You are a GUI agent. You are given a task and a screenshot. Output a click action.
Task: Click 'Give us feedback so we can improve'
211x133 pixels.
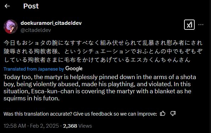(115, 114)
